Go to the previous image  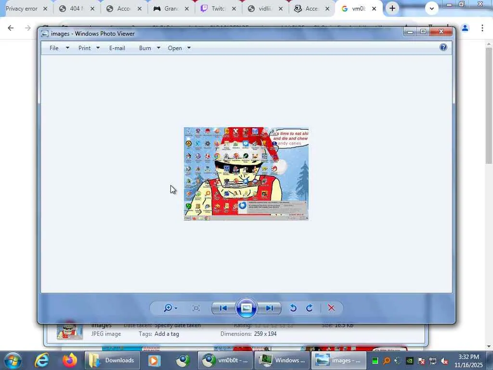point(223,308)
